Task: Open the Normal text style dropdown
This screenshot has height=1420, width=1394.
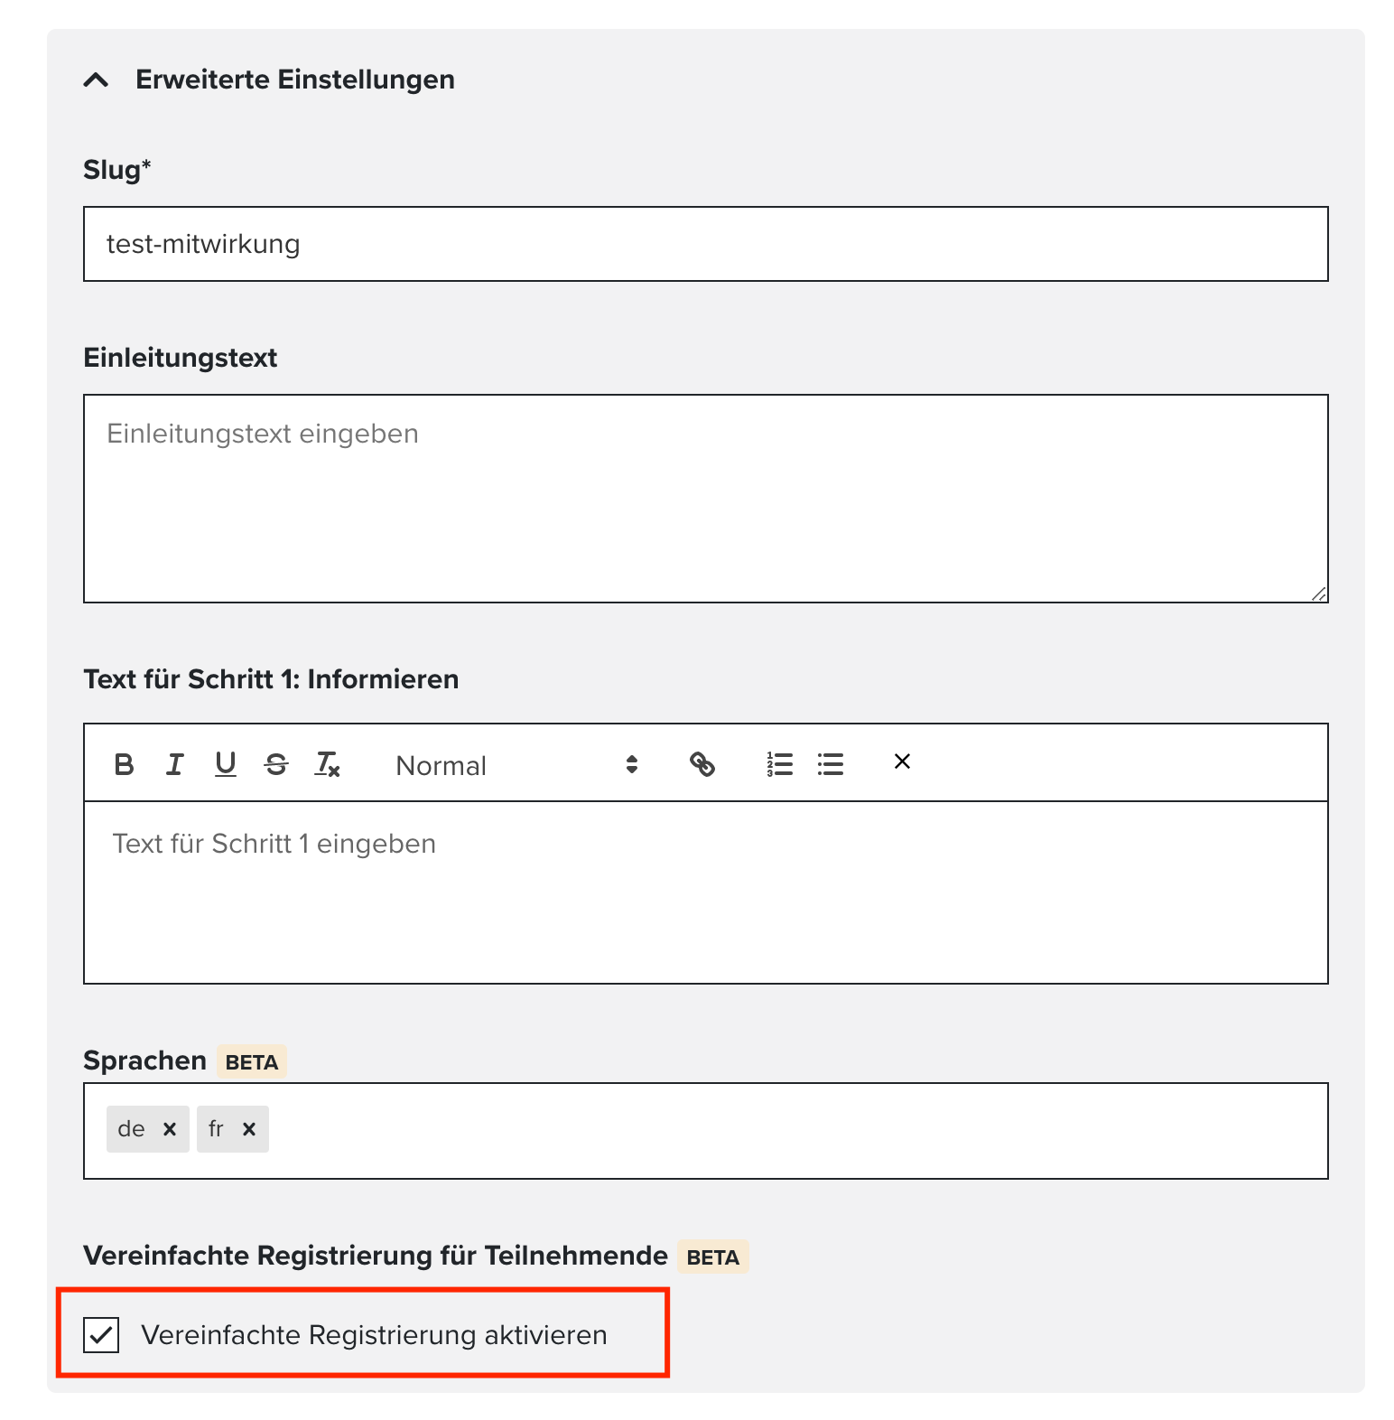Action: tap(517, 765)
